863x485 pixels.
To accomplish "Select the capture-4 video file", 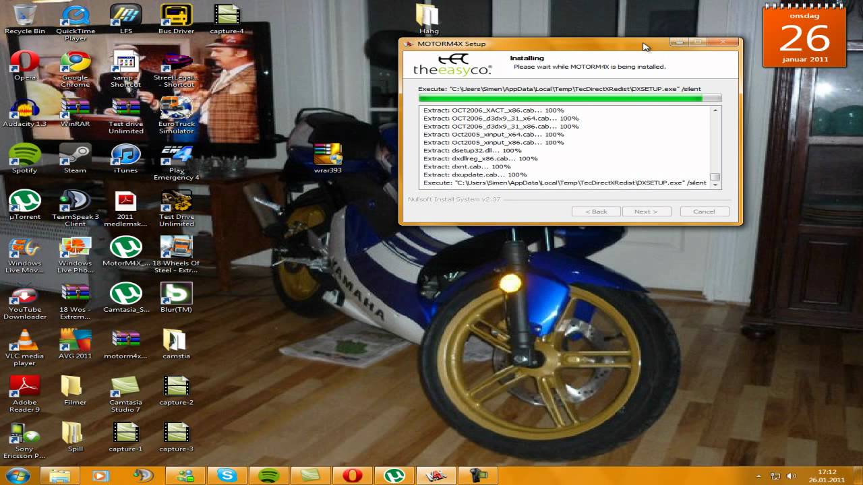I will (x=227, y=19).
